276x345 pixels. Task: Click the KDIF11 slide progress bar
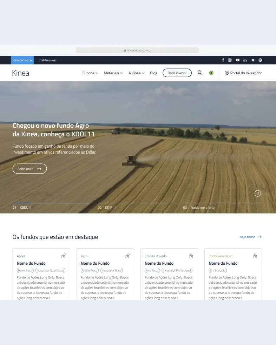(x=137, y=203)
